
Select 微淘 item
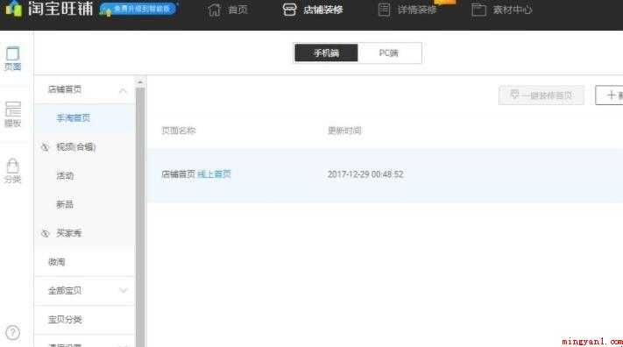pos(57,262)
